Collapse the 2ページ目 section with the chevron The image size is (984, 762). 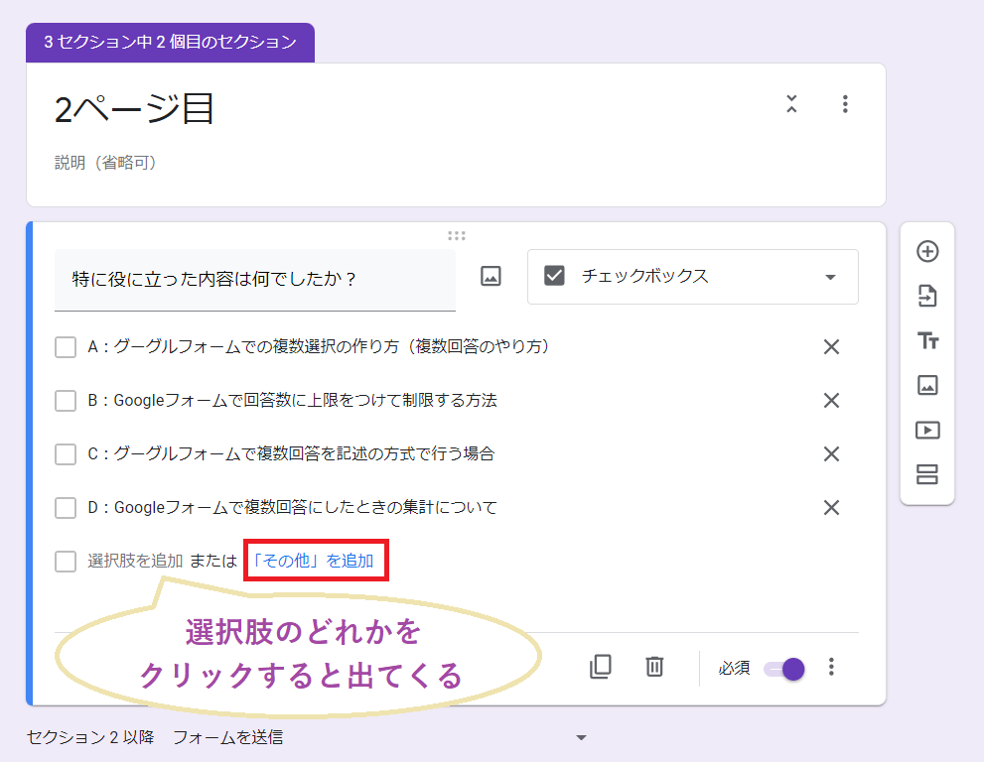point(791,103)
